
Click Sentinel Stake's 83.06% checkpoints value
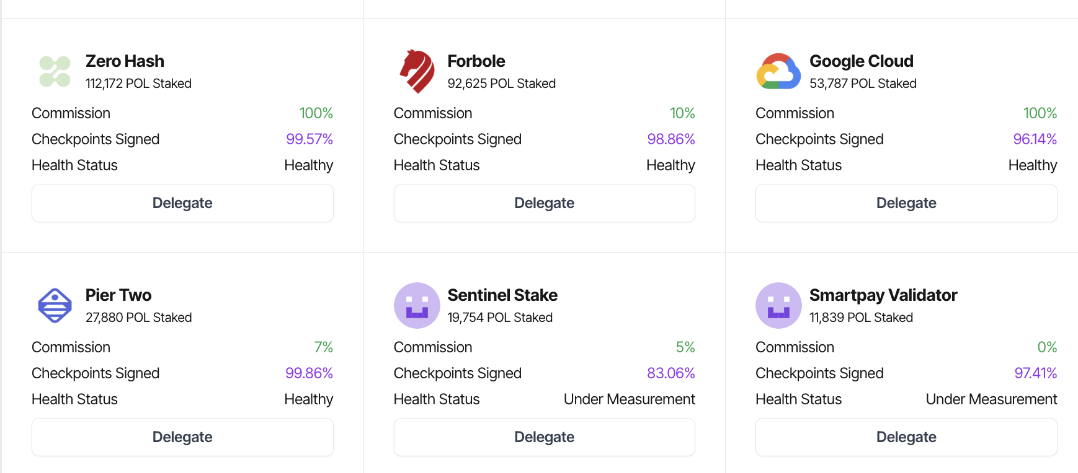(x=670, y=373)
